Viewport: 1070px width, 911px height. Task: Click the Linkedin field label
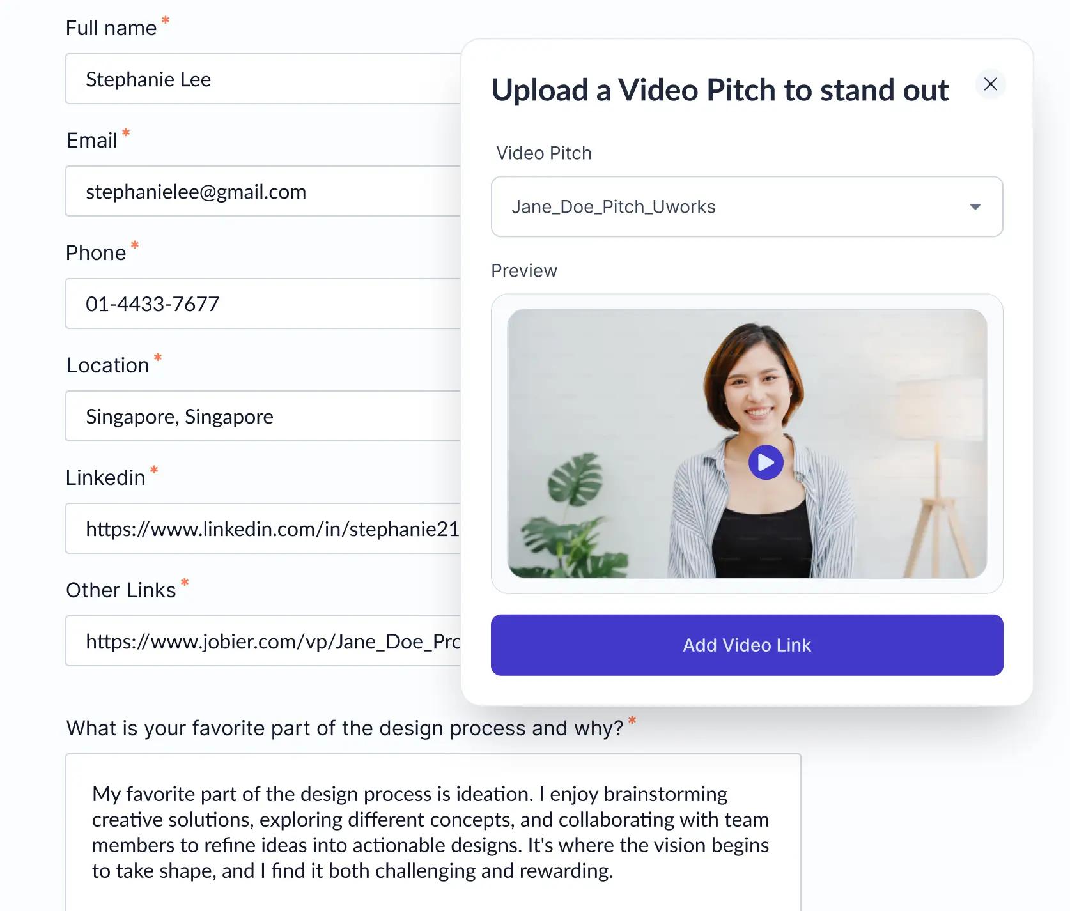[x=105, y=477]
